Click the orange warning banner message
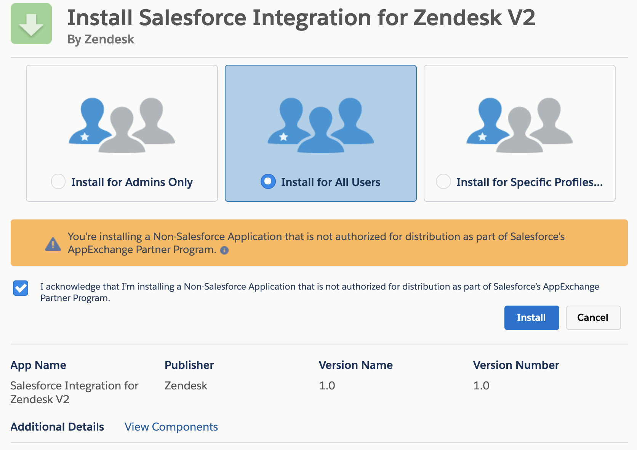The image size is (637, 450). [x=316, y=243]
